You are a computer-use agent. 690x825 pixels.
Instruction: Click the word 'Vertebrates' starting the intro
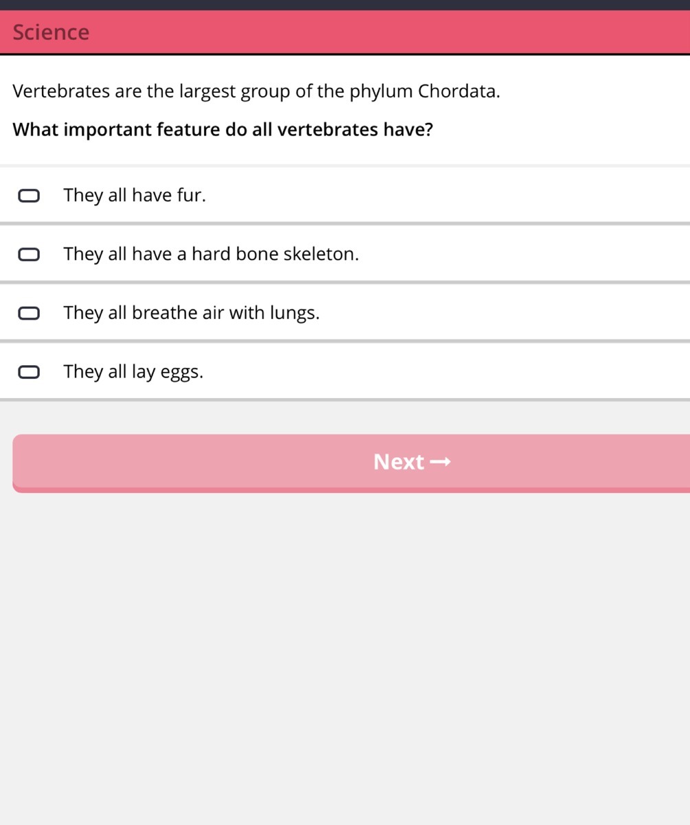tap(61, 91)
